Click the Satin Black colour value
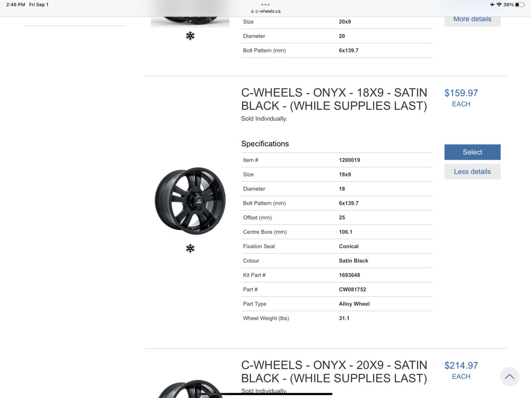 coord(353,261)
